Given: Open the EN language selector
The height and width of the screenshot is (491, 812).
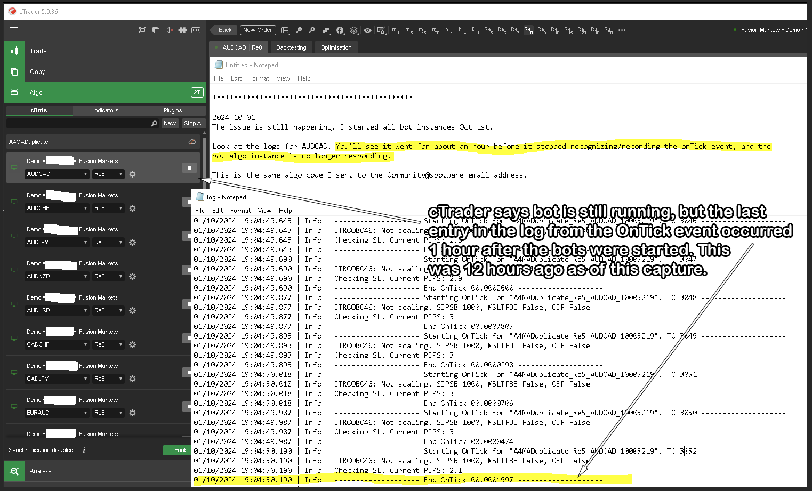Looking at the screenshot, I should pos(196,30).
